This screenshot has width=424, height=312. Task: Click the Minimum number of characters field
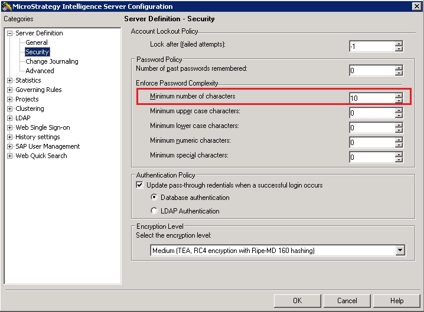click(x=372, y=98)
